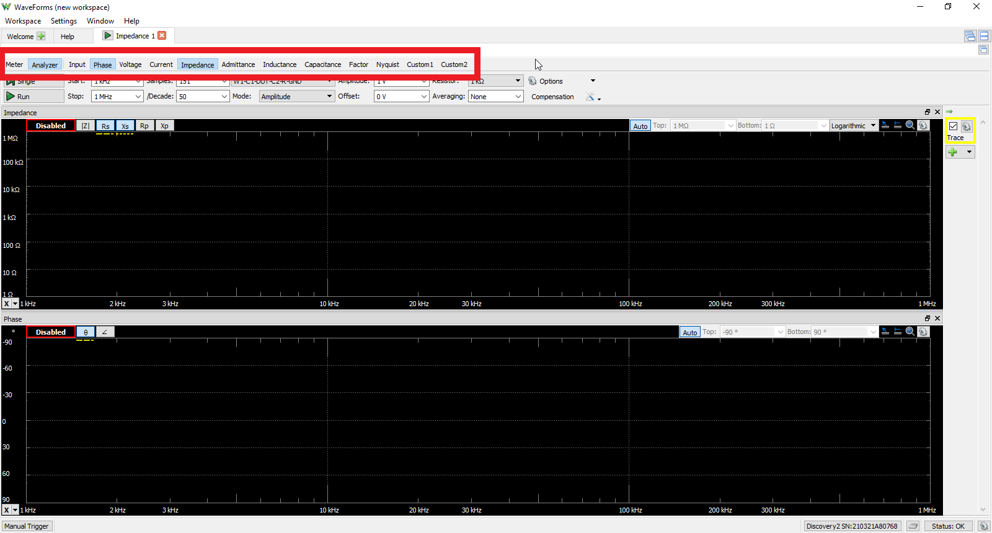Open the Settings menu
The image size is (992, 533).
(64, 21)
